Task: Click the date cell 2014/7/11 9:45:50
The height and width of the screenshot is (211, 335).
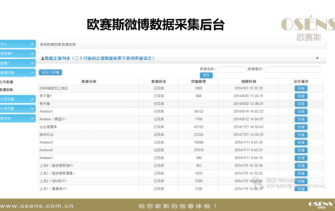Action: pos(249,142)
